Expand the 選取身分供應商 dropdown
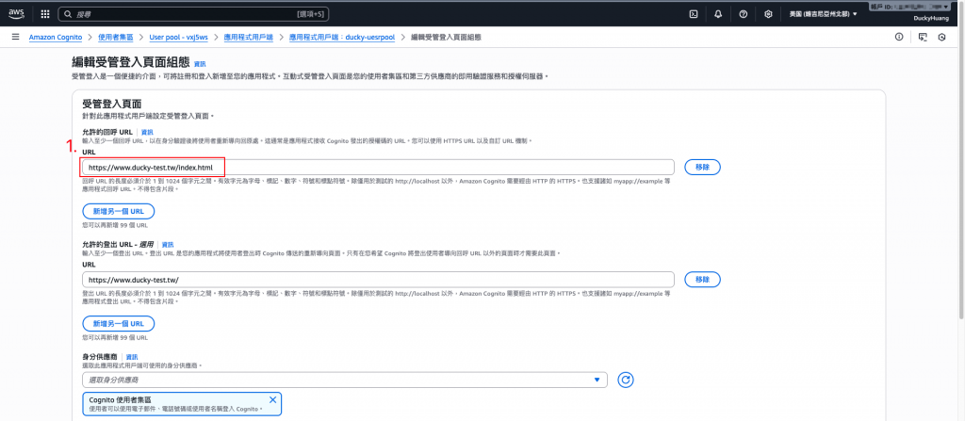The image size is (965, 421). [x=345, y=380]
